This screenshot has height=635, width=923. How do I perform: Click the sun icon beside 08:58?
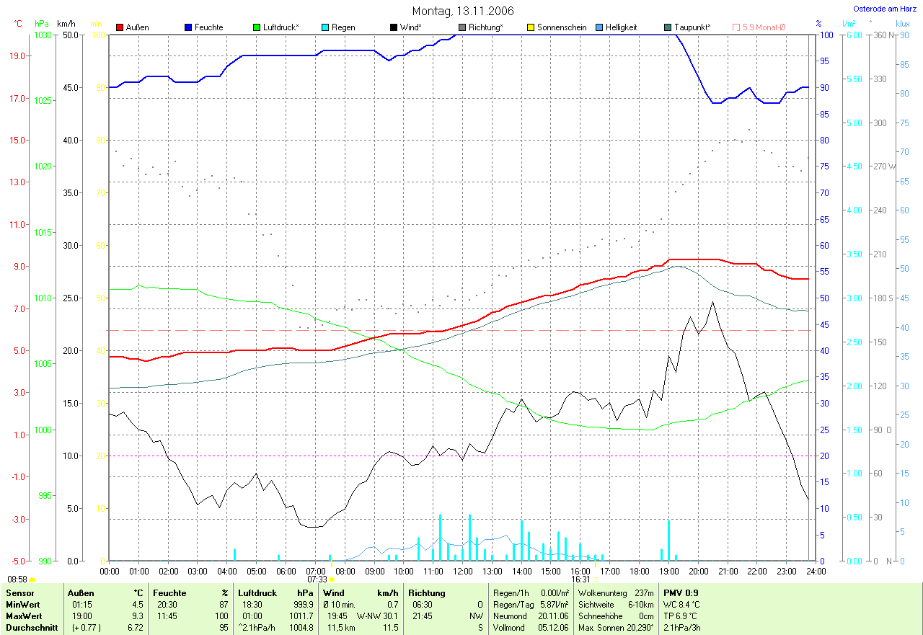point(32,579)
